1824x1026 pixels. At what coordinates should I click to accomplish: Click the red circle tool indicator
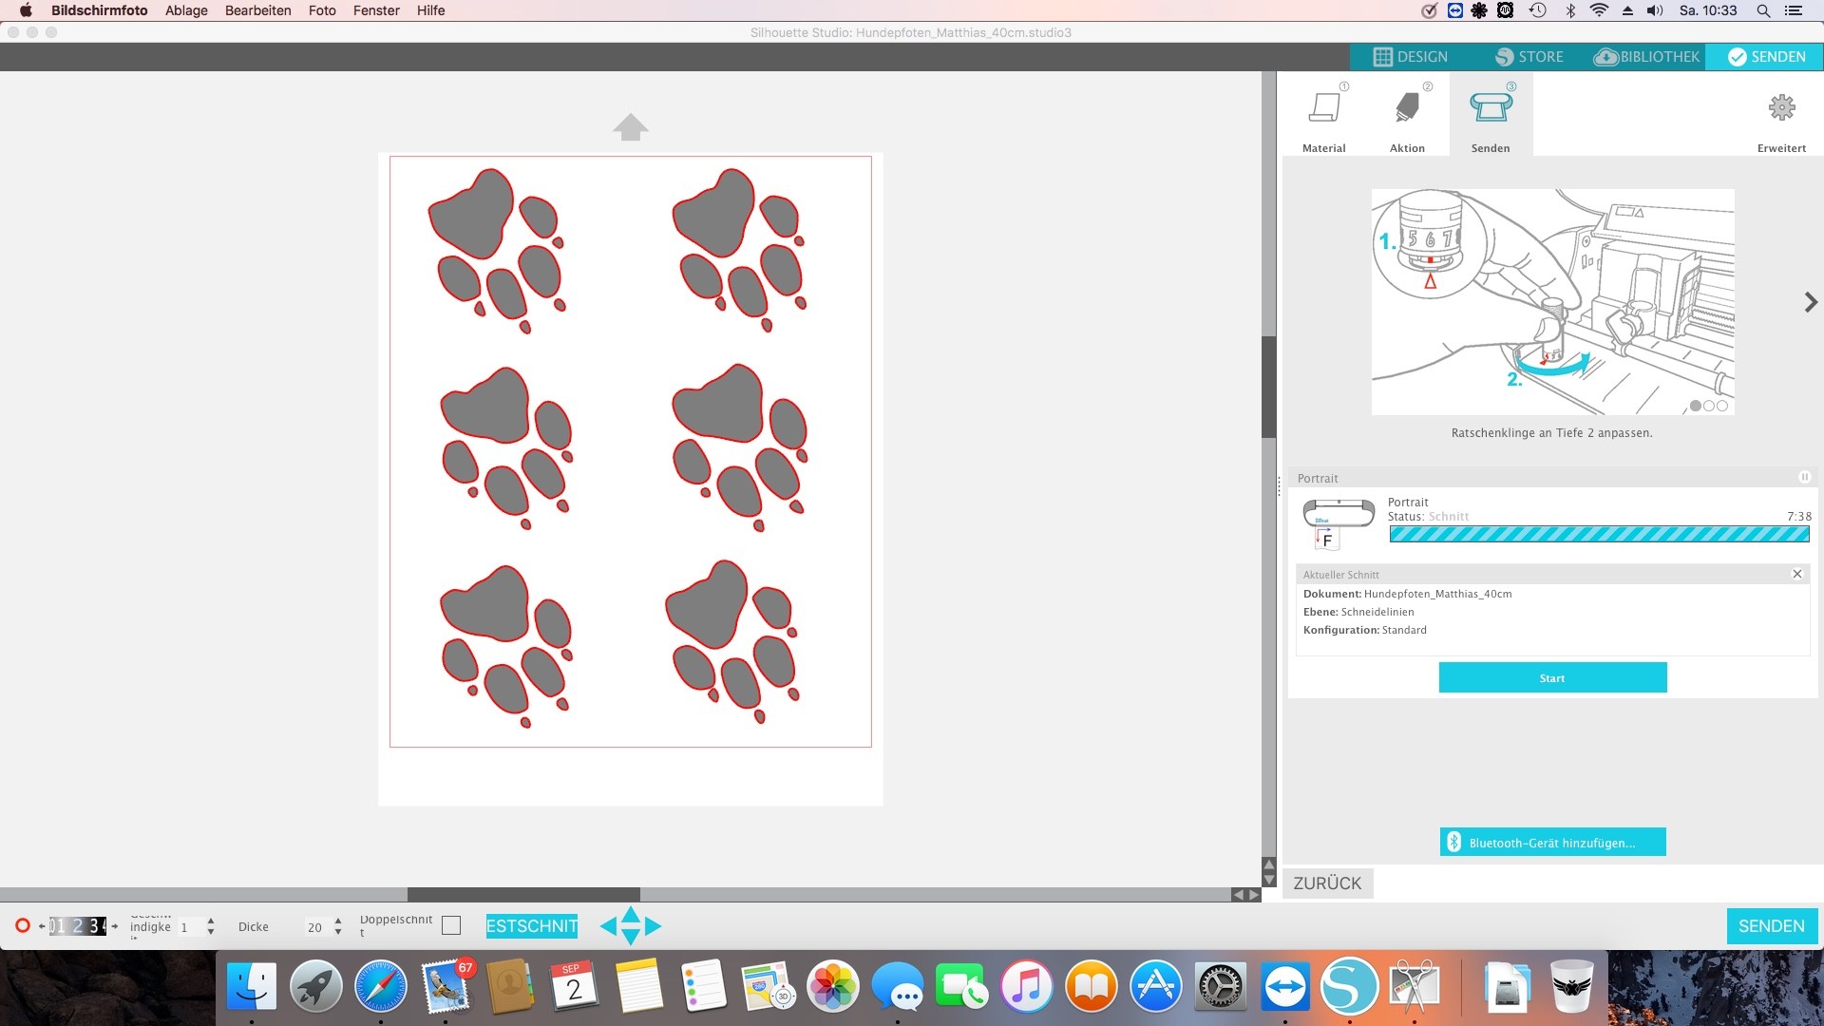pyautogui.click(x=23, y=925)
